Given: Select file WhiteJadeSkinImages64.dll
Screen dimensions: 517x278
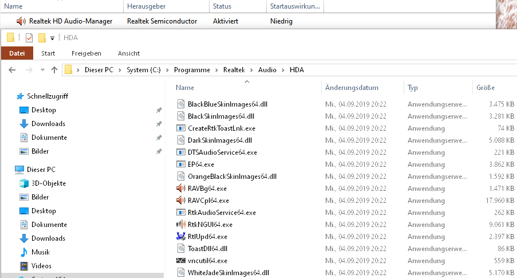Looking at the screenshot, I should click(x=228, y=273).
